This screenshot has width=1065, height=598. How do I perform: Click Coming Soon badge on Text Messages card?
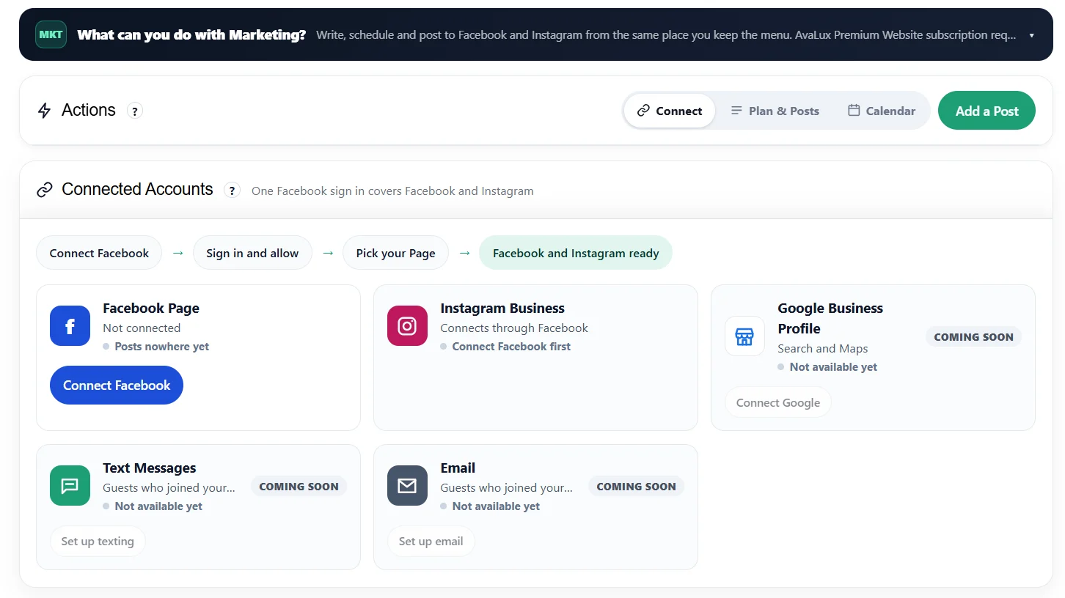[299, 487]
